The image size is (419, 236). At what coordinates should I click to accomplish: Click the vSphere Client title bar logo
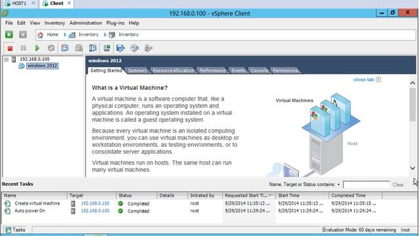click(x=5, y=13)
